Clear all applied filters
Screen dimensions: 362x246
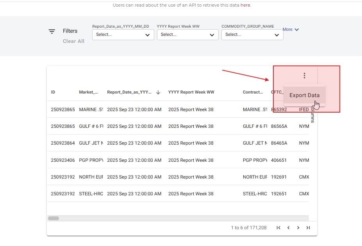tap(73, 41)
